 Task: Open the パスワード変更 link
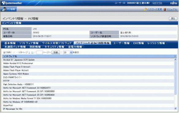[154, 9]
